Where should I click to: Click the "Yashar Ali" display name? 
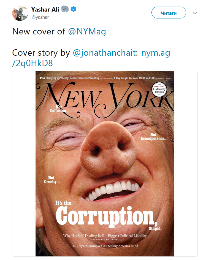click(x=45, y=9)
